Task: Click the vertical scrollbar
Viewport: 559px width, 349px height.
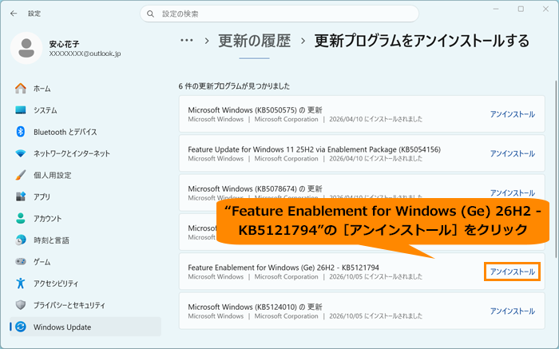Action: (556, 169)
